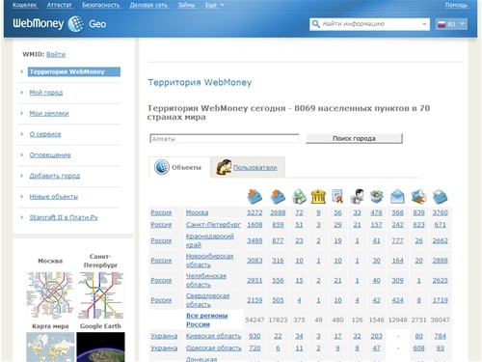Open the Google Earth thumbnail
The width and height of the screenshot is (482, 362).
[100, 347]
